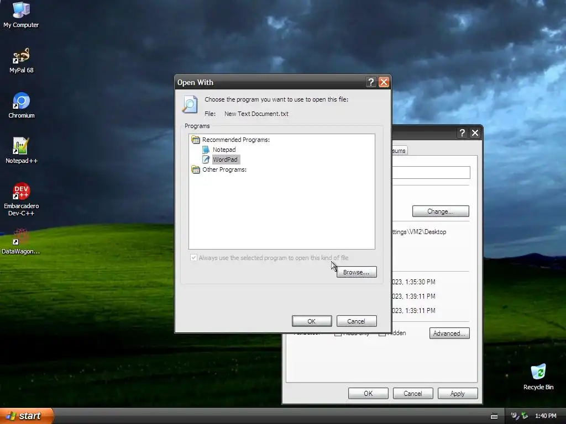The width and height of the screenshot is (566, 424).
Task: Close the Properties window behind
Action: (x=475, y=132)
